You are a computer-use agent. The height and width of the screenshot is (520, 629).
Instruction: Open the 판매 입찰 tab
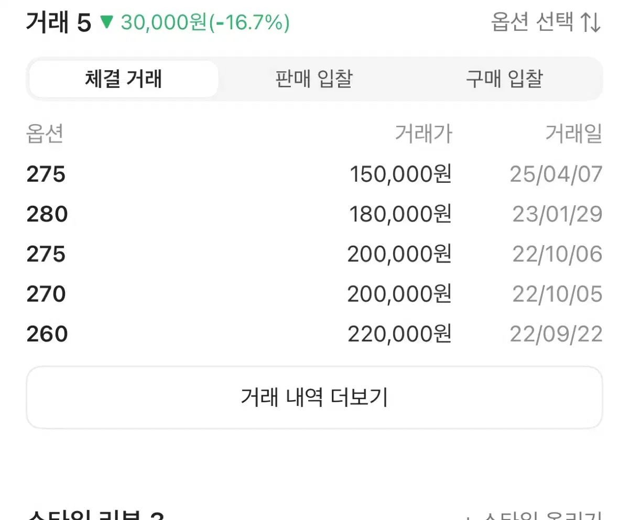coord(313,79)
